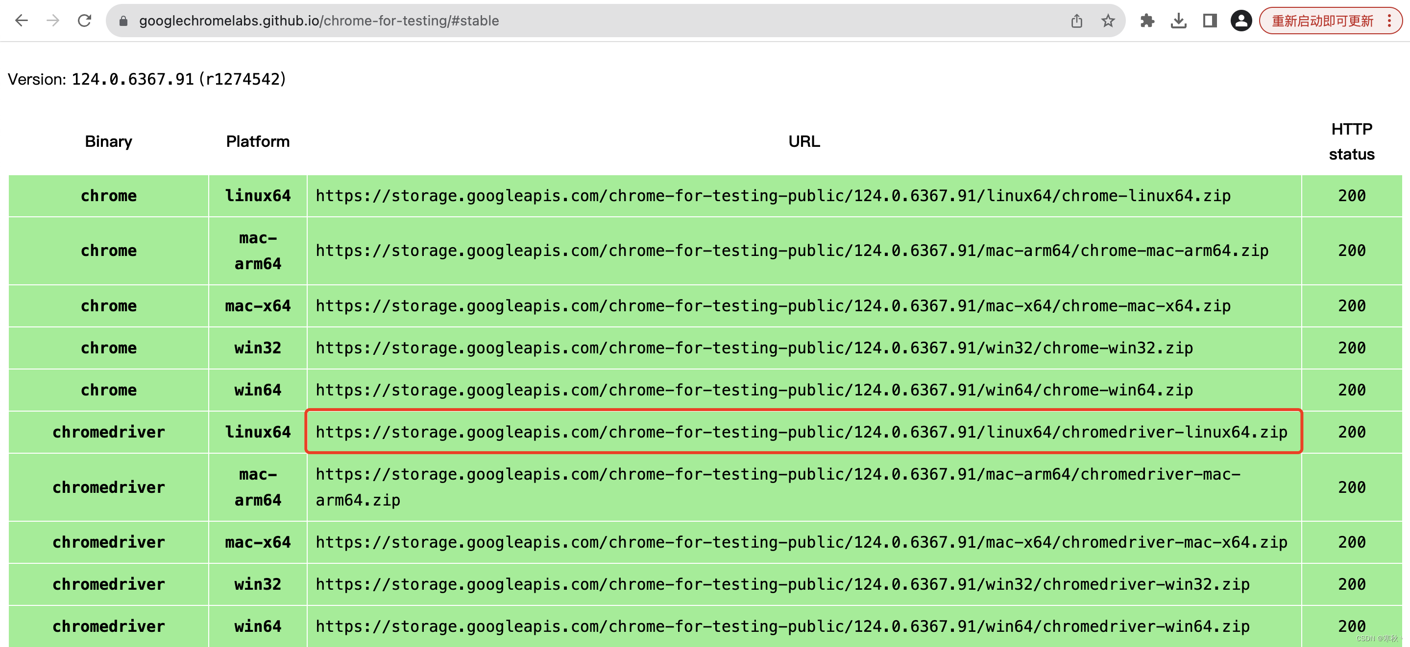The height and width of the screenshot is (647, 1410).
Task: Click the URL column header
Action: (x=803, y=141)
